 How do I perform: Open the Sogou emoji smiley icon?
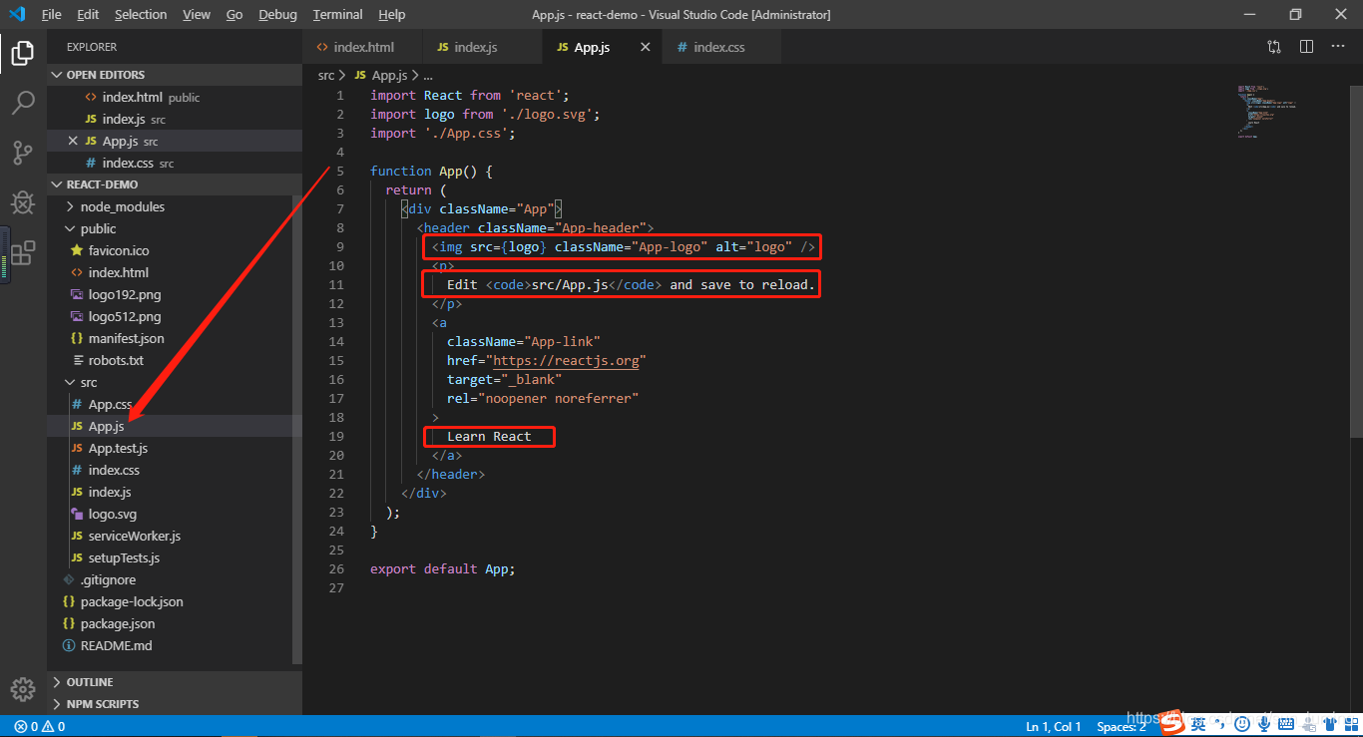[x=1240, y=724]
